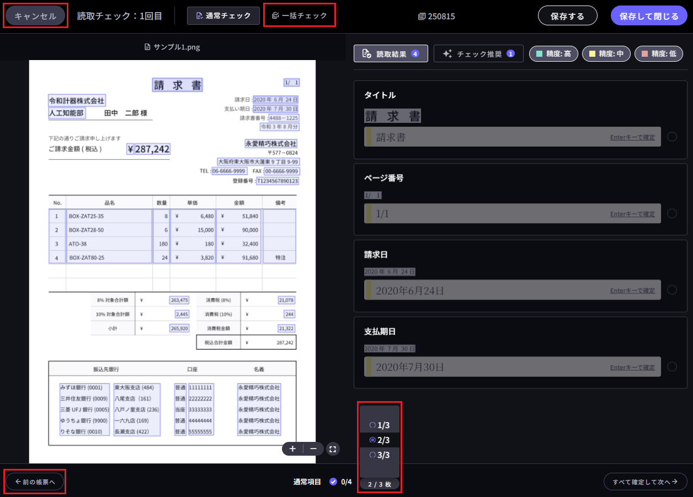Switch to 通常チェック mode

coord(223,15)
